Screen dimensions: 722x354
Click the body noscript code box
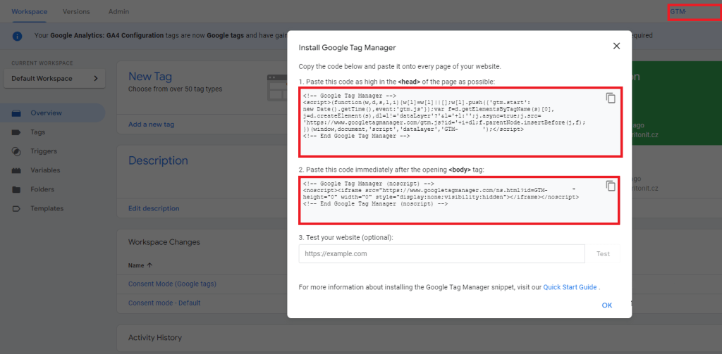click(458, 200)
